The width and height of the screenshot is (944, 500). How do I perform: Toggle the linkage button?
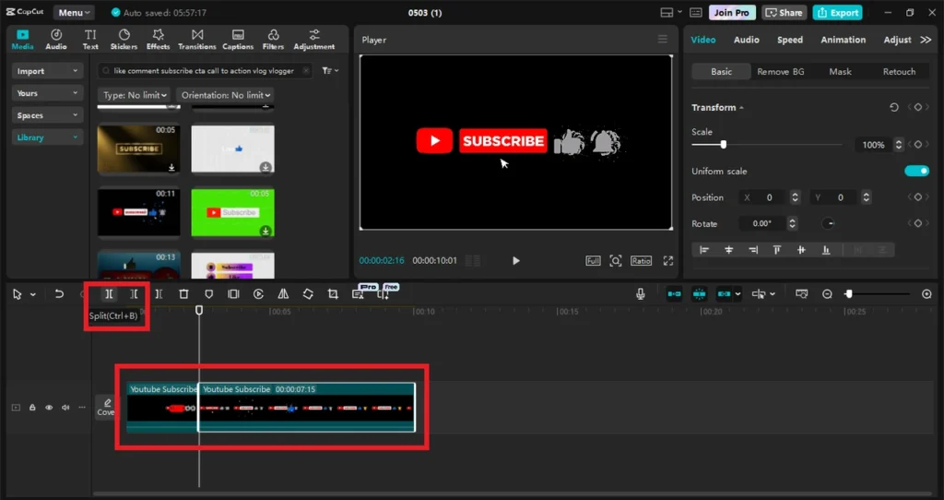(x=724, y=294)
